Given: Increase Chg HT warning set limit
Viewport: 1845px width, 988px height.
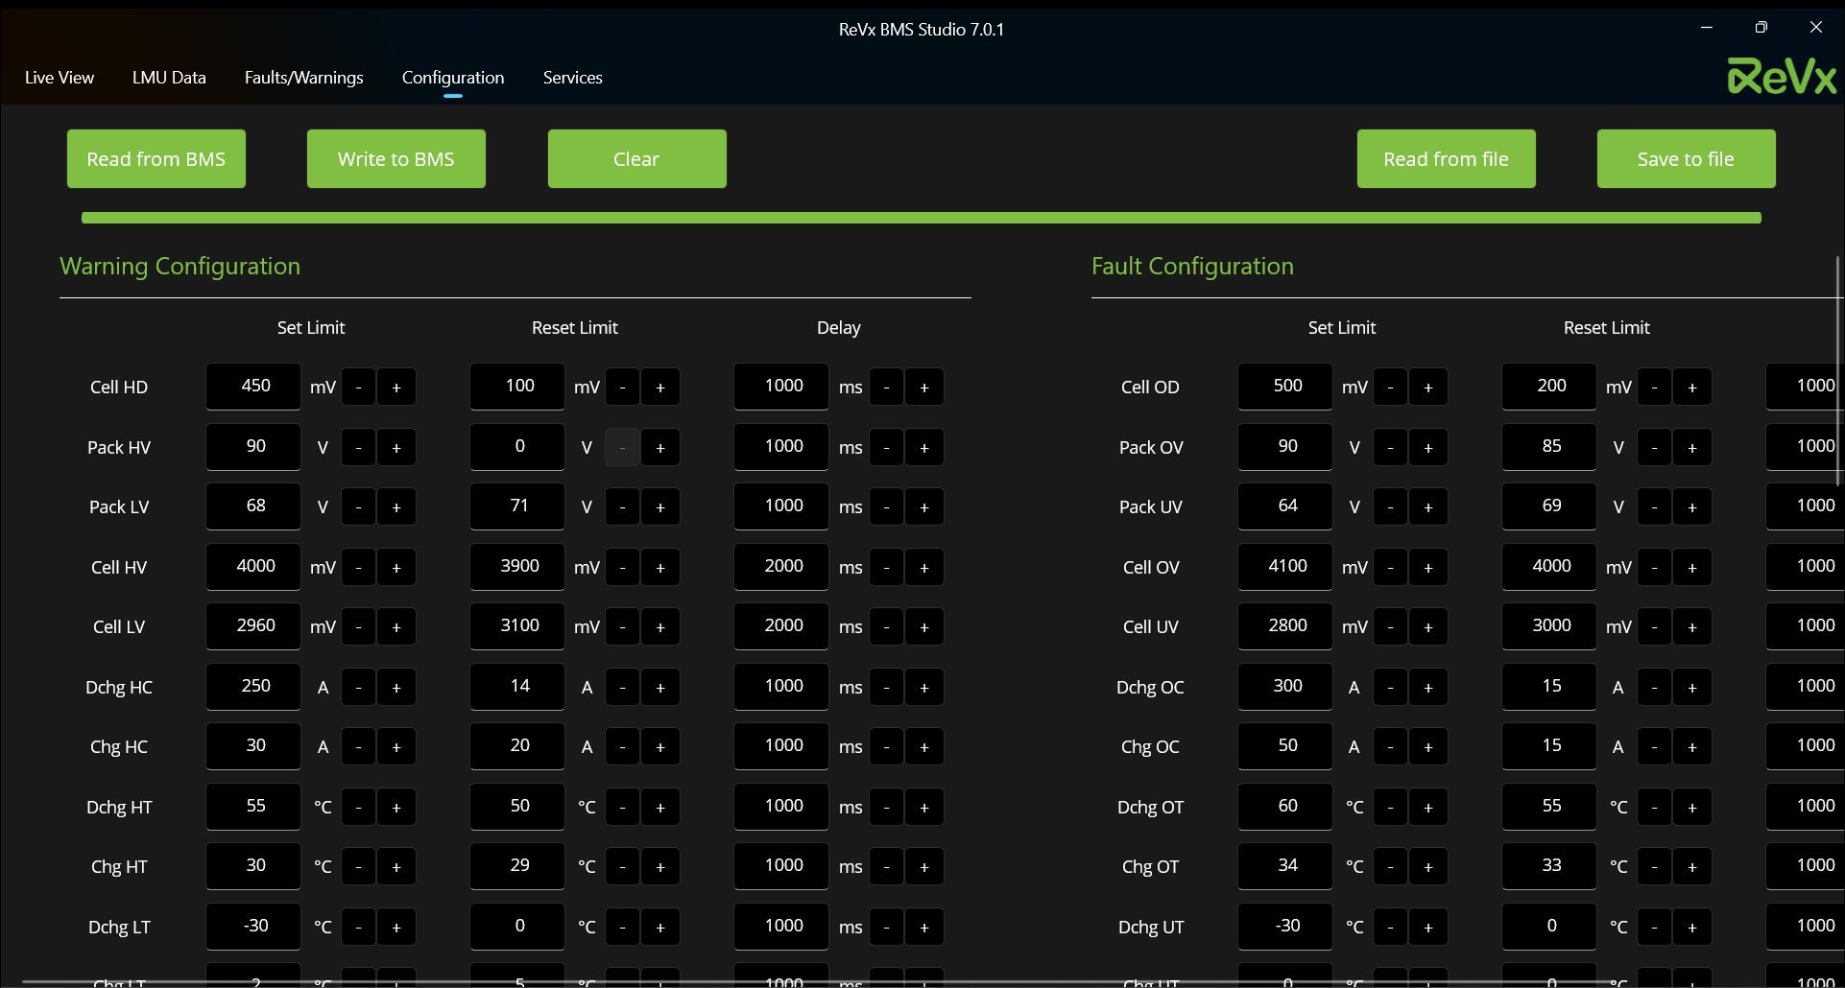Looking at the screenshot, I should (395, 867).
